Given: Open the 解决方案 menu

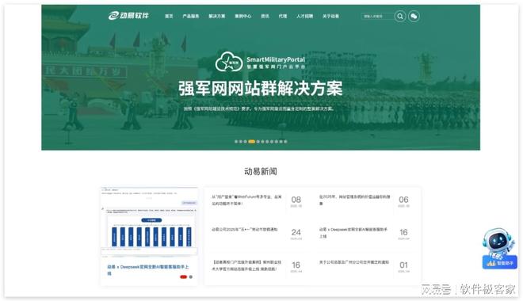Looking at the screenshot, I should 217,16.
